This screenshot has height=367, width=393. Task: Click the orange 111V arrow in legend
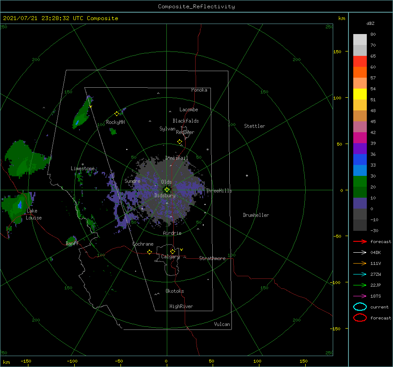pyautogui.click(x=360, y=263)
